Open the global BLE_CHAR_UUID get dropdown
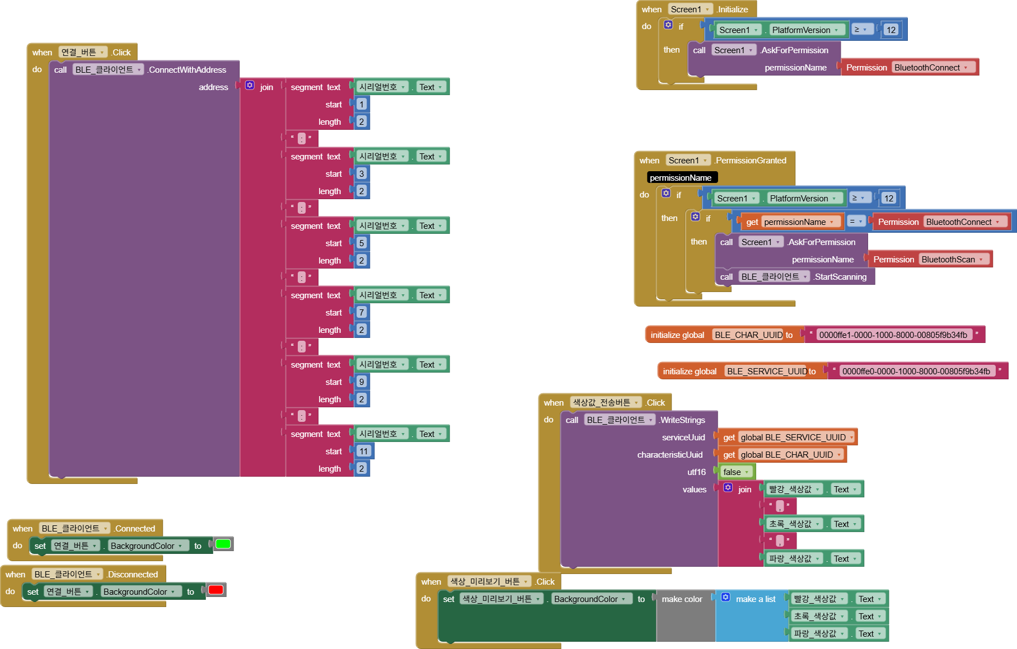Screen dimensions: 1017x649 (x=791, y=455)
